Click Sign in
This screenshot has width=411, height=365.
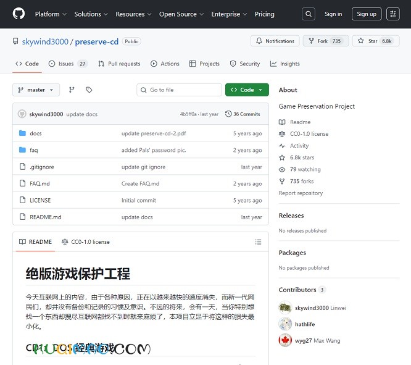[333, 14]
